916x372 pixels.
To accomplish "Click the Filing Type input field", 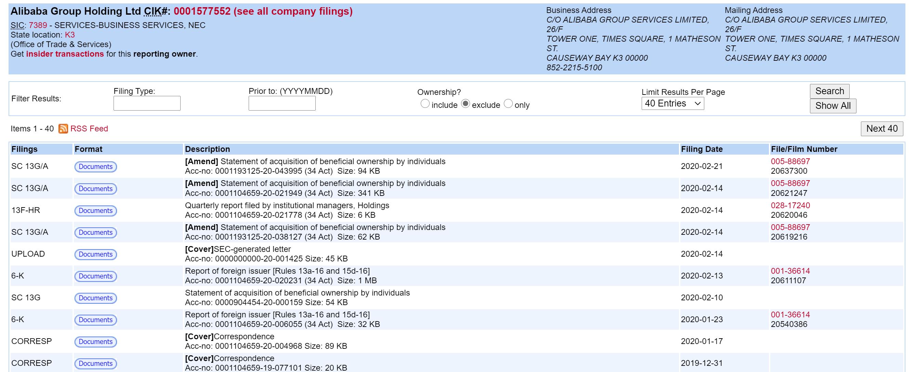I will (147, 103).
